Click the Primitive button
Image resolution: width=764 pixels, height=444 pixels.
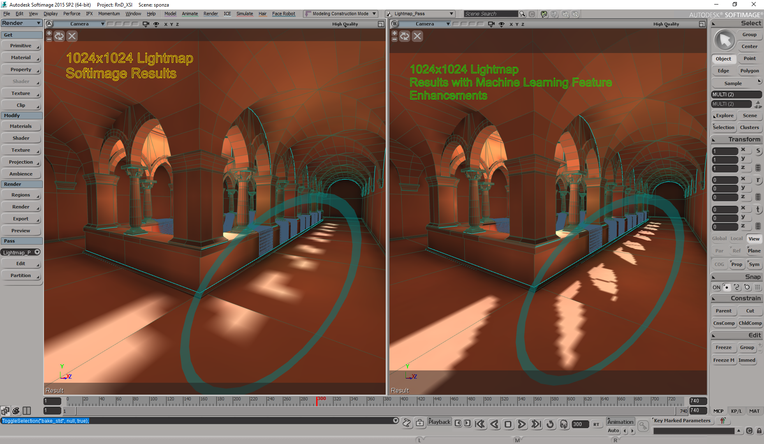coord(21,46)
